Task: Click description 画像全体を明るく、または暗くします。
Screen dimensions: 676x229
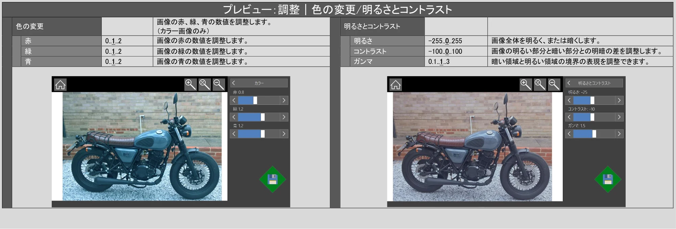Action: (x=546, y=41)
